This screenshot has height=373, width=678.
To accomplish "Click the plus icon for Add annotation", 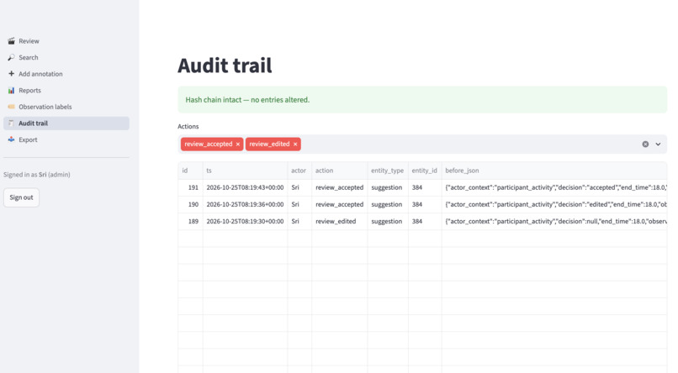I will tap(11, 74).
